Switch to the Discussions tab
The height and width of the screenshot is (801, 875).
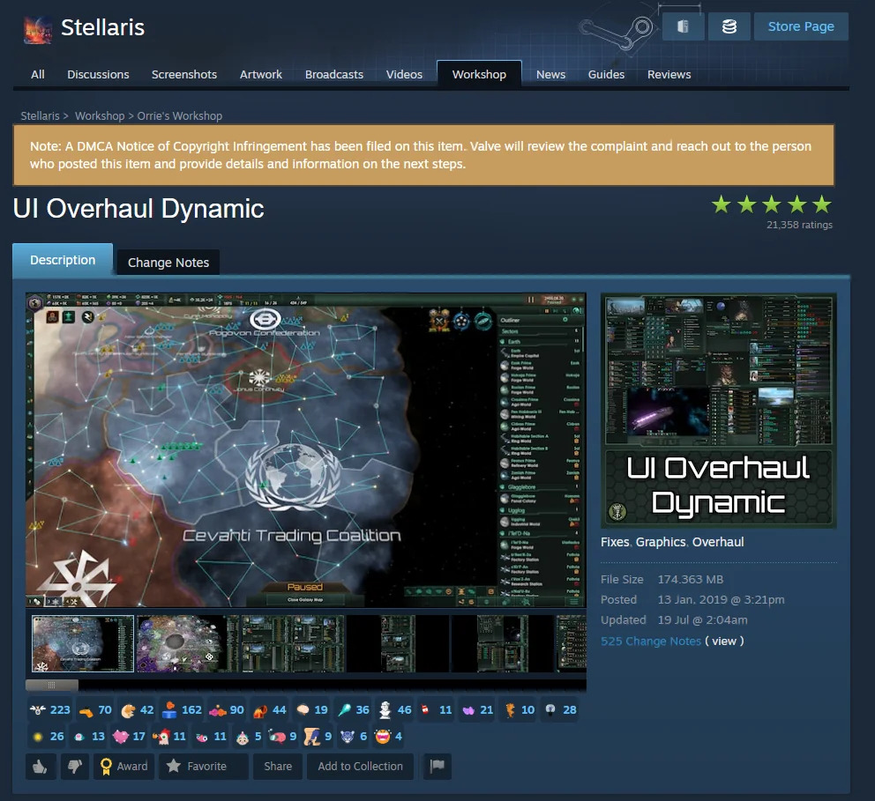pyautogui.click(x=98, y=74)
